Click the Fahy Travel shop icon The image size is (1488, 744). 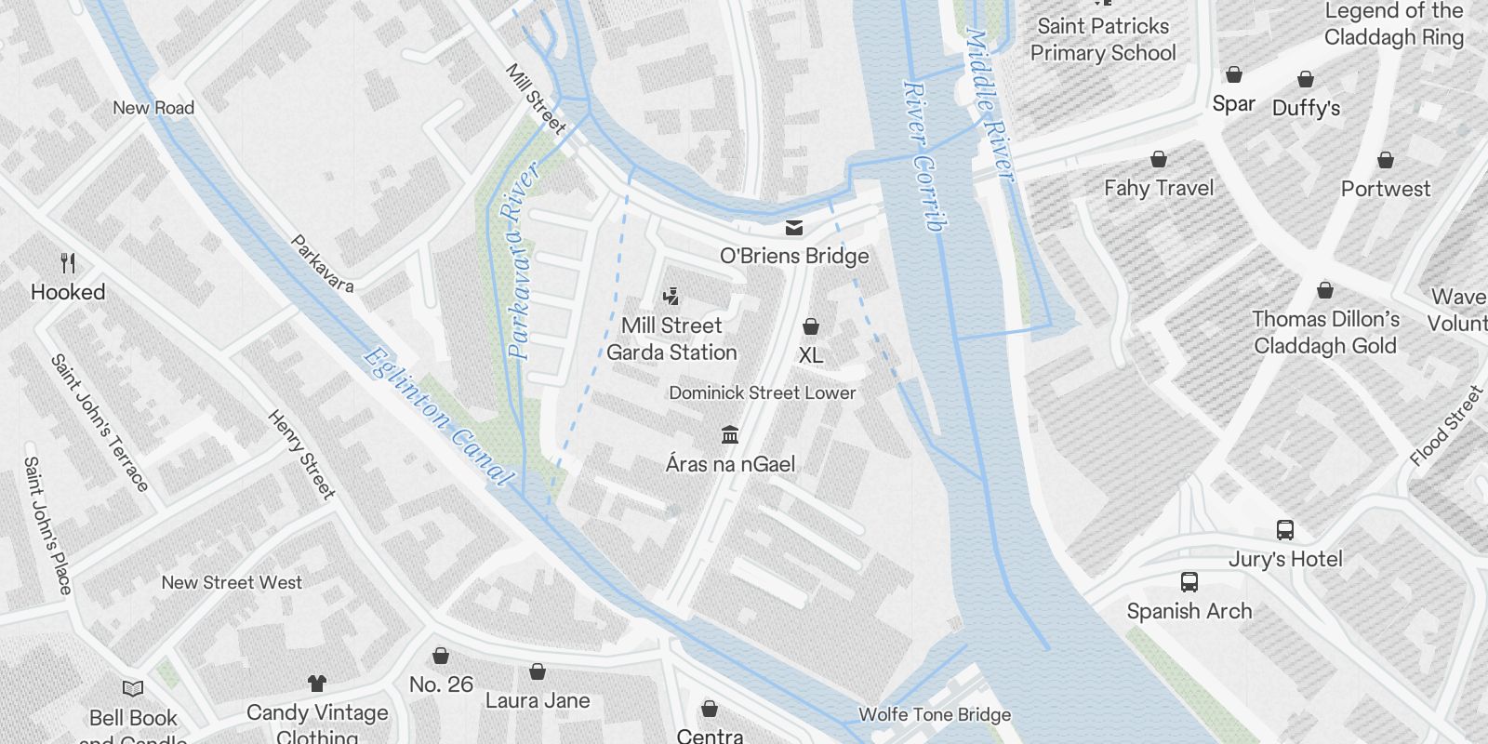coord(1159,159)
